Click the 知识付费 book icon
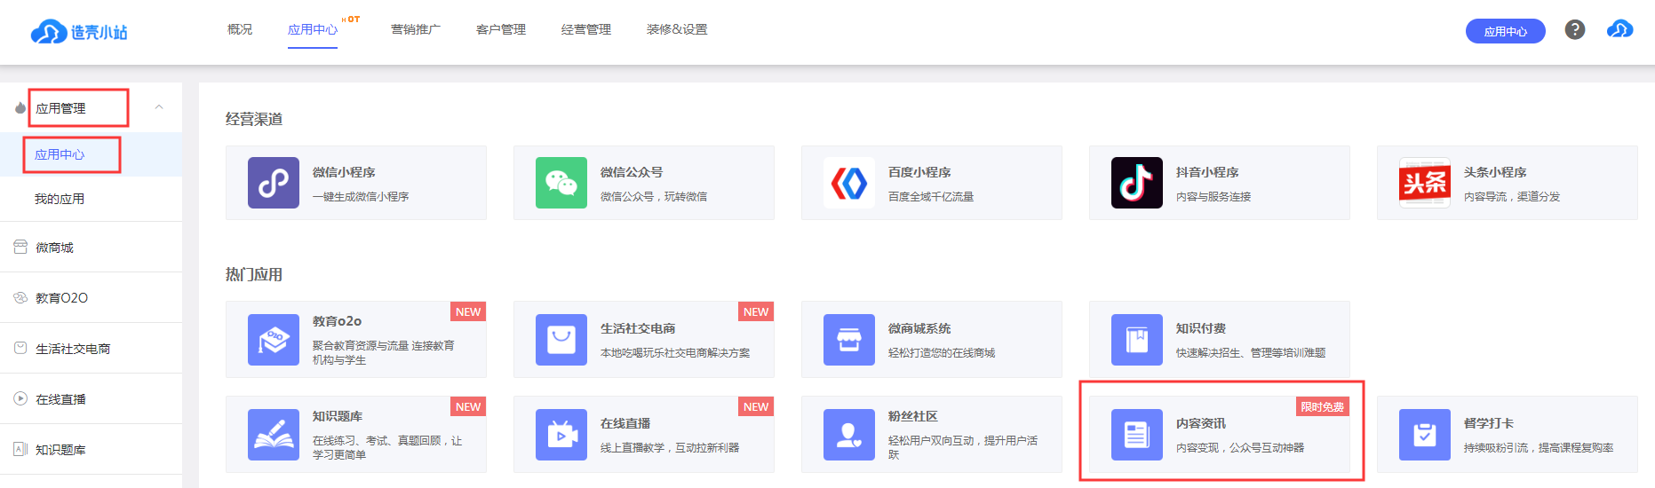Viewport: 1655px width, 488px height. point(1137,340)
